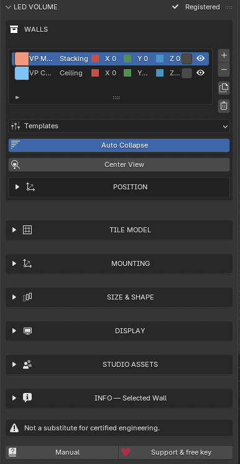Collapse the LED VOLUME panel chevron

pos(8,7)
